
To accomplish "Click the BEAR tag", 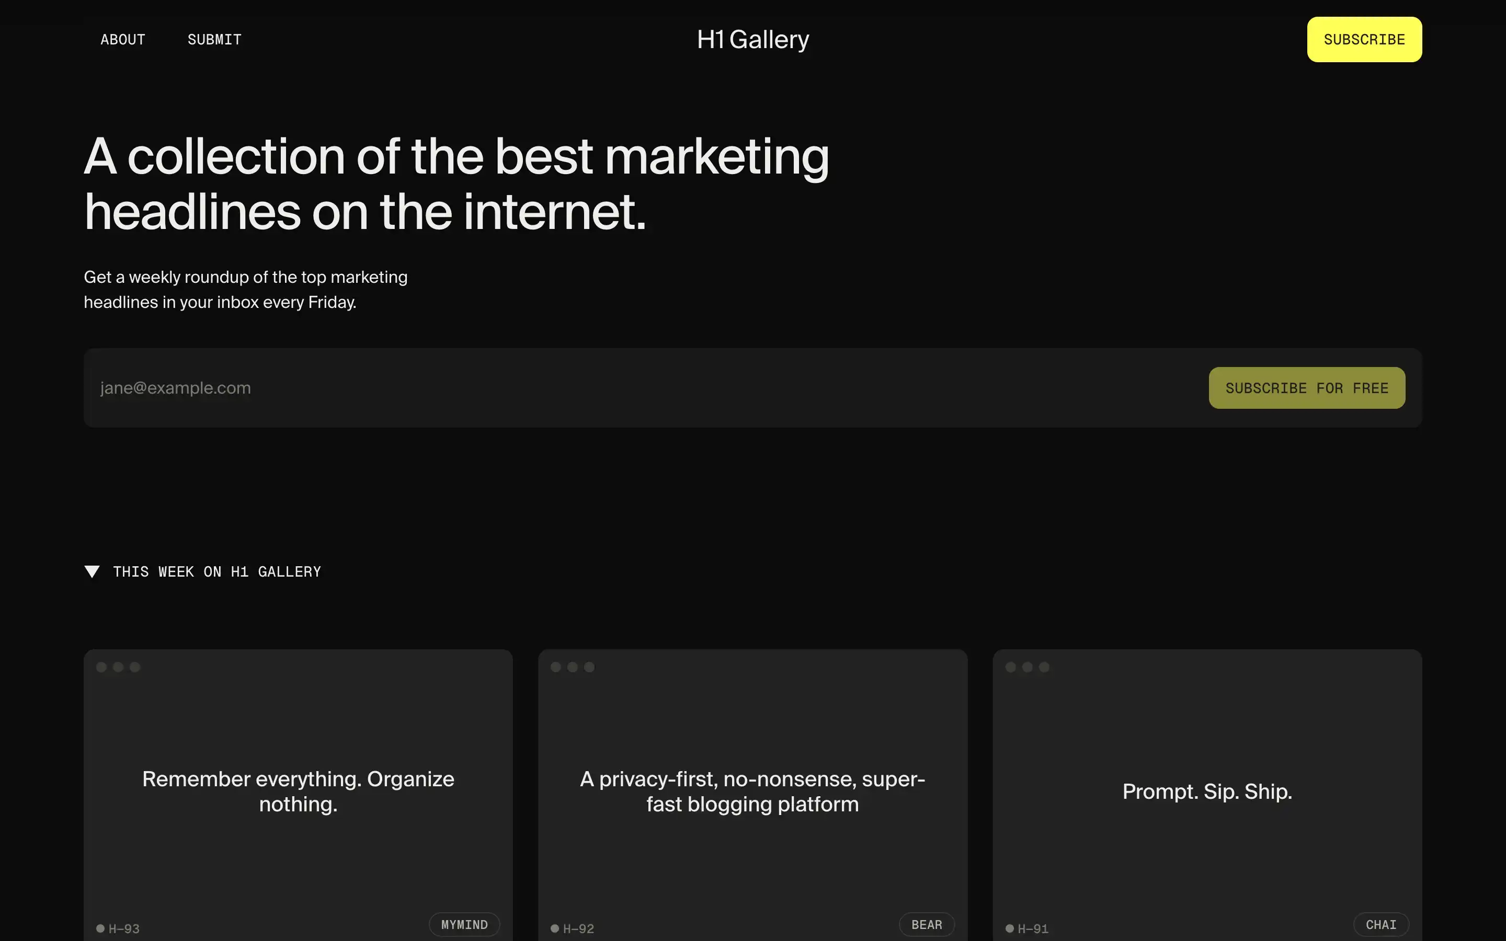I will (x=927, y=925).
